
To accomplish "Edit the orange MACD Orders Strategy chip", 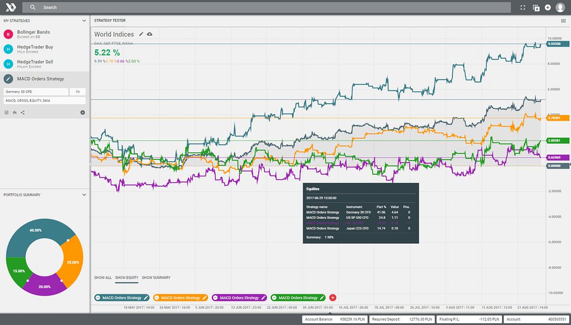I will 205,298.
